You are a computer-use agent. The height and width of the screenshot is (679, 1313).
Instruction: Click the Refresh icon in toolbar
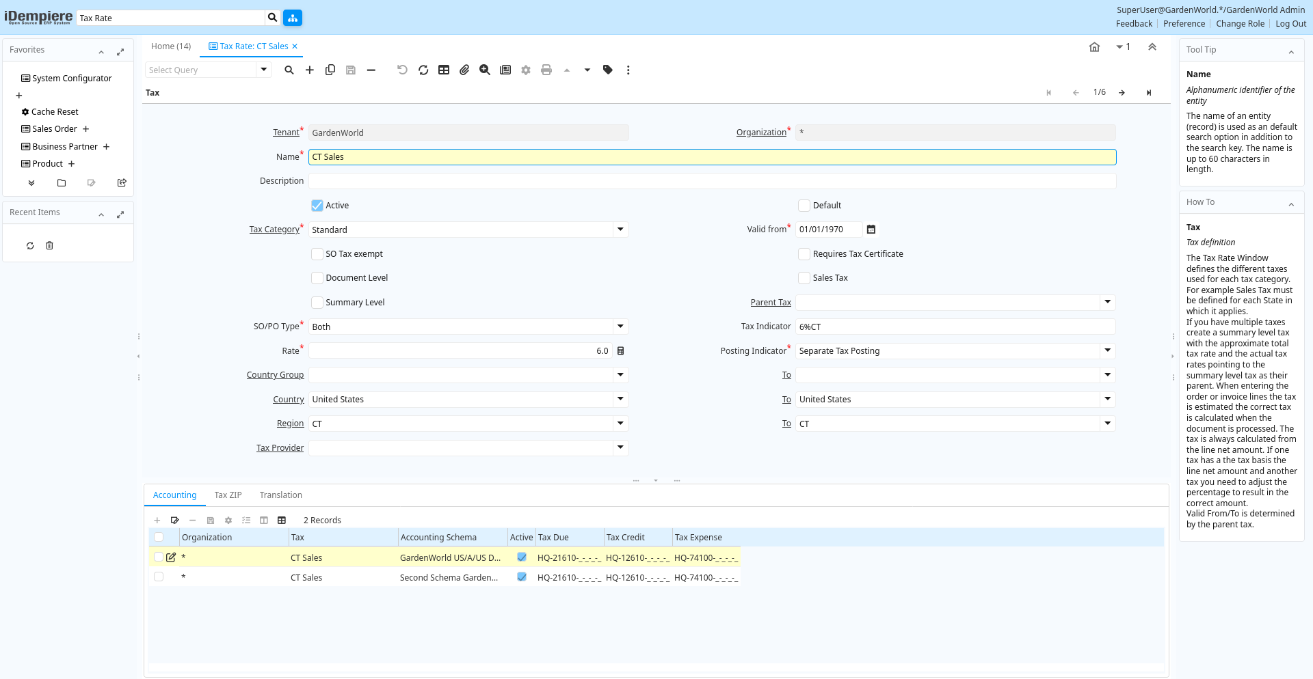(x=423, y=70)
